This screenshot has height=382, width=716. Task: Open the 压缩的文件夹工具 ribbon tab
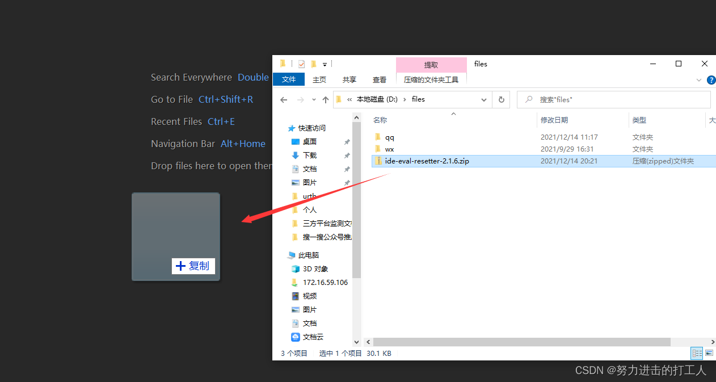pyautogui.click(x=431, y=79)
